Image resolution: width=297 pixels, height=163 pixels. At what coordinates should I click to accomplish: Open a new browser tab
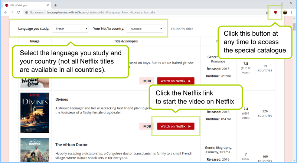click(55, 5)
